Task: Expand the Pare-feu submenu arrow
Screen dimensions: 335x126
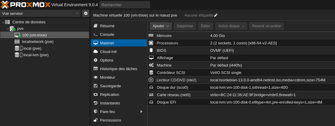Action: click(x=141, y=112)
